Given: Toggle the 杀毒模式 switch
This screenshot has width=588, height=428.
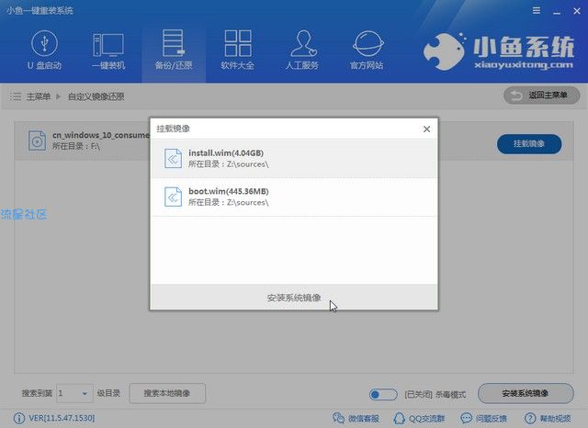Looking at the screenshot, I should pos(383,394).
